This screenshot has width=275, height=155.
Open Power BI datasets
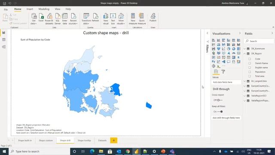point(49,19)
